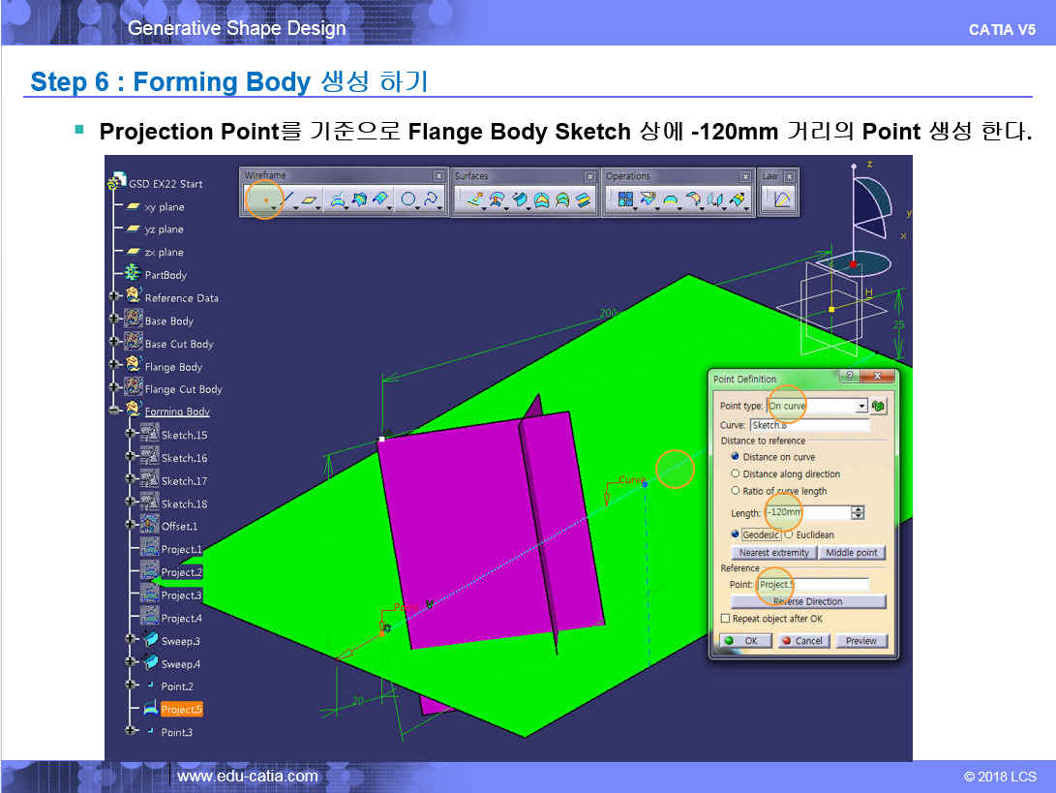
Task: Expand the Reference Data tree node
Action: pyautogui.click(x=115, y=297)
